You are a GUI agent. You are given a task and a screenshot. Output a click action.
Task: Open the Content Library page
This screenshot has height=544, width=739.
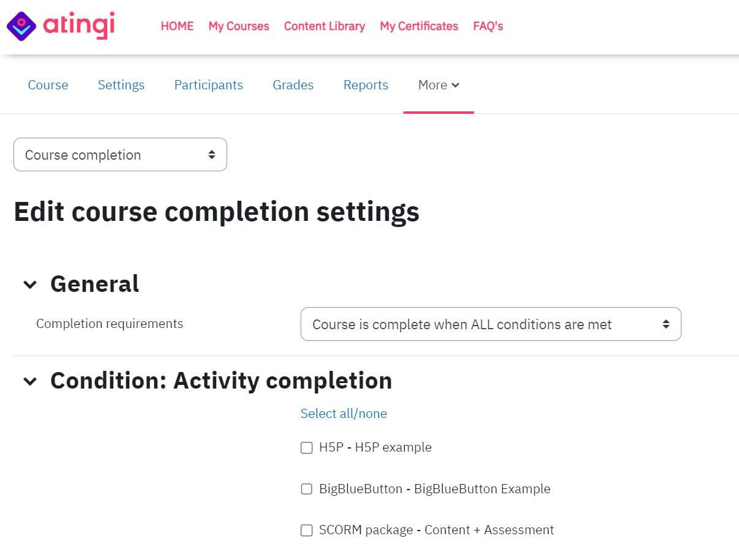point(324,26)
